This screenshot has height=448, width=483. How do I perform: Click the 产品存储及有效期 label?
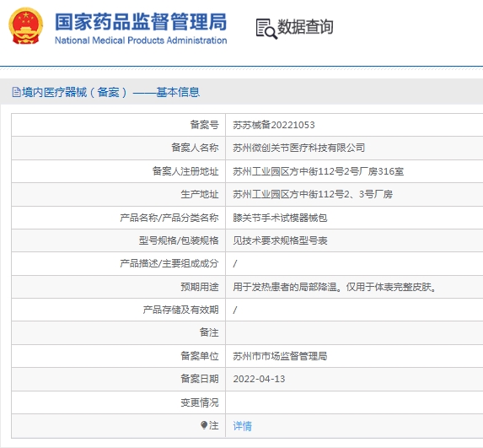[180, 310]
